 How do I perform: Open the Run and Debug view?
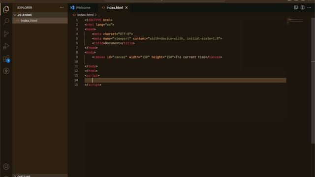coord(6,46)
